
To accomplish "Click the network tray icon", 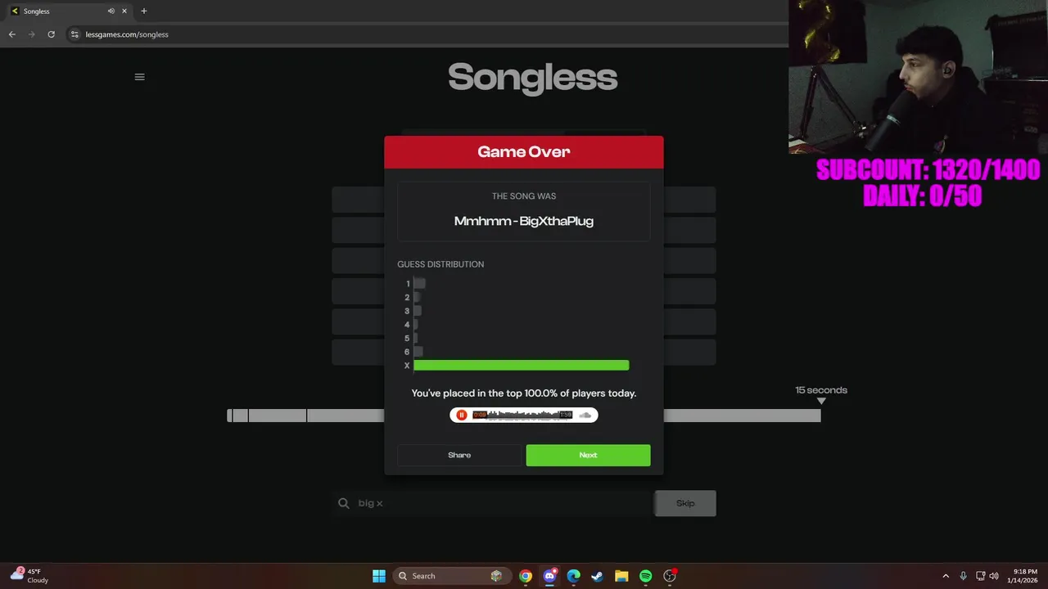I will click(980, 576).
